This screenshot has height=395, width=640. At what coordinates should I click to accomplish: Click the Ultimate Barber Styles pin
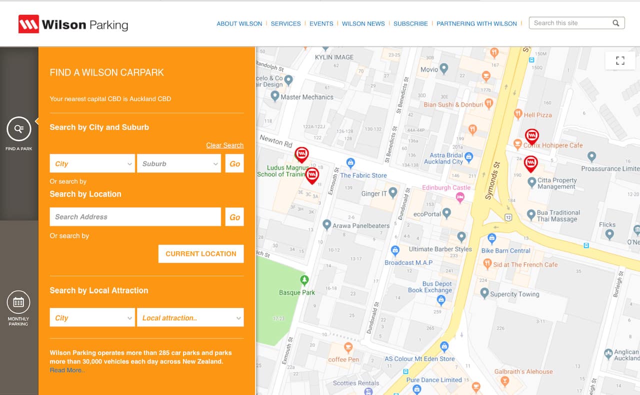pyautogui.click(x=461, y=236)
